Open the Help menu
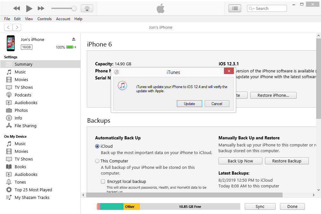 pyautogui.click(x=78, y=19)
